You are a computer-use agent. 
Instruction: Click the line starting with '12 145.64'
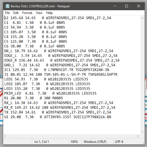tap(58, 18)
